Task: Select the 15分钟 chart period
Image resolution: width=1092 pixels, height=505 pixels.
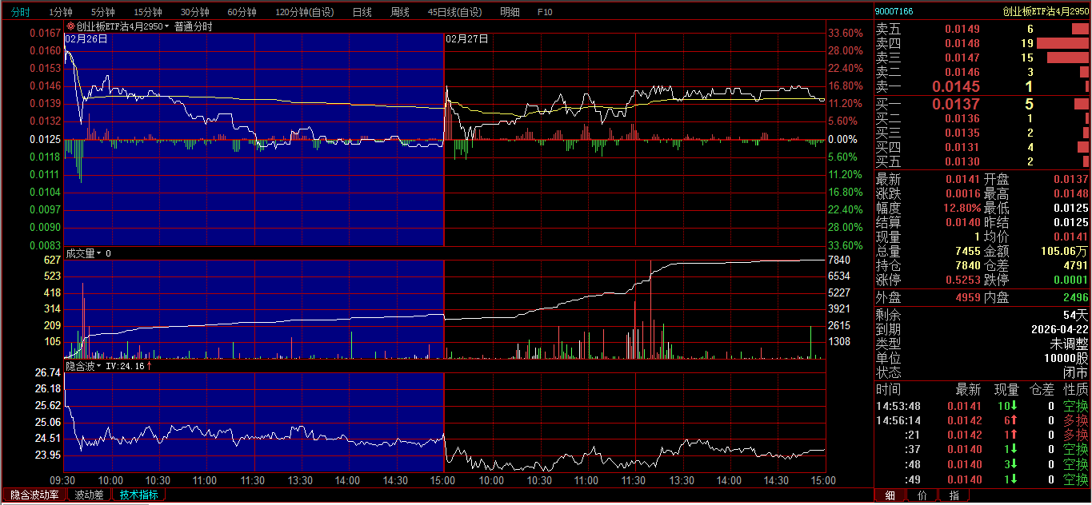Action: point(147,12)
